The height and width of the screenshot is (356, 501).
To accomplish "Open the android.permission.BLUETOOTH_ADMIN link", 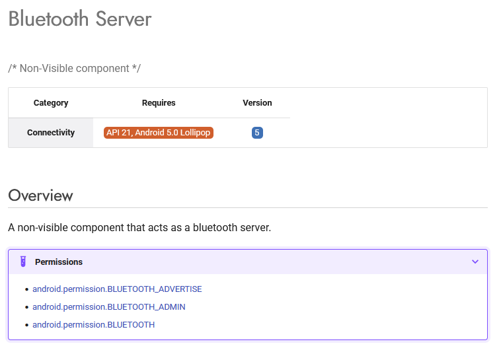I will pos(108,307).
